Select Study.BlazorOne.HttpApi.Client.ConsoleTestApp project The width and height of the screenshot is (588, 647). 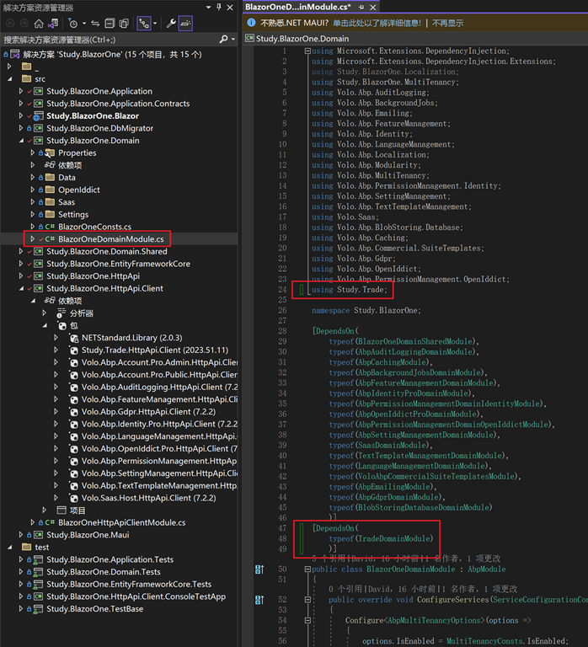pyautogui.click(x=136, y=596)
